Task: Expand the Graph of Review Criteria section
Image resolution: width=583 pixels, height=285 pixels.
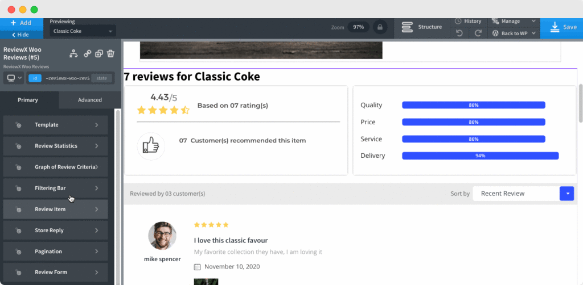Action: point(55,167)
